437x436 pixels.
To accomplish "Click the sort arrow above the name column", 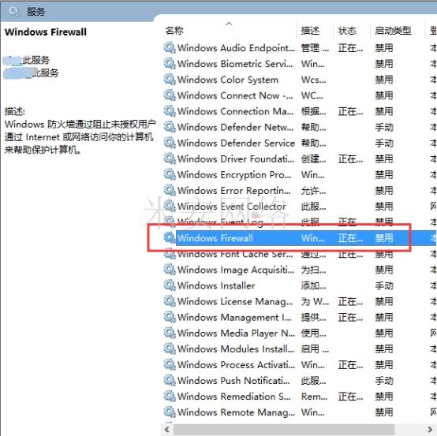I will (229, 24).
